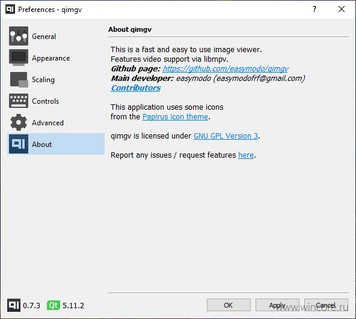Click the question mark help button

[x=315, y=9]
